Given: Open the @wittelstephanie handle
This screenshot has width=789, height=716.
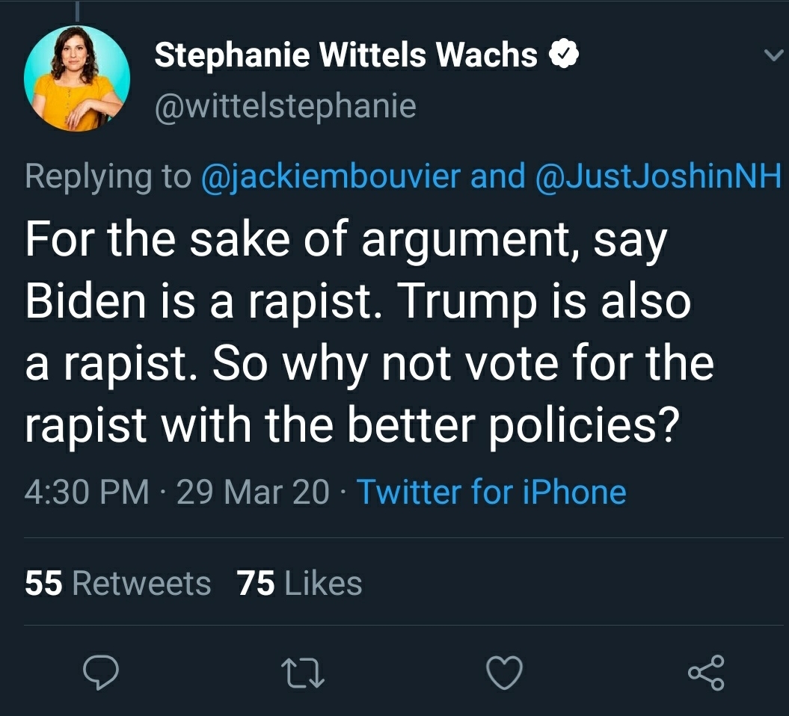Looking at the screenshot, I should (x=285, y=106).
